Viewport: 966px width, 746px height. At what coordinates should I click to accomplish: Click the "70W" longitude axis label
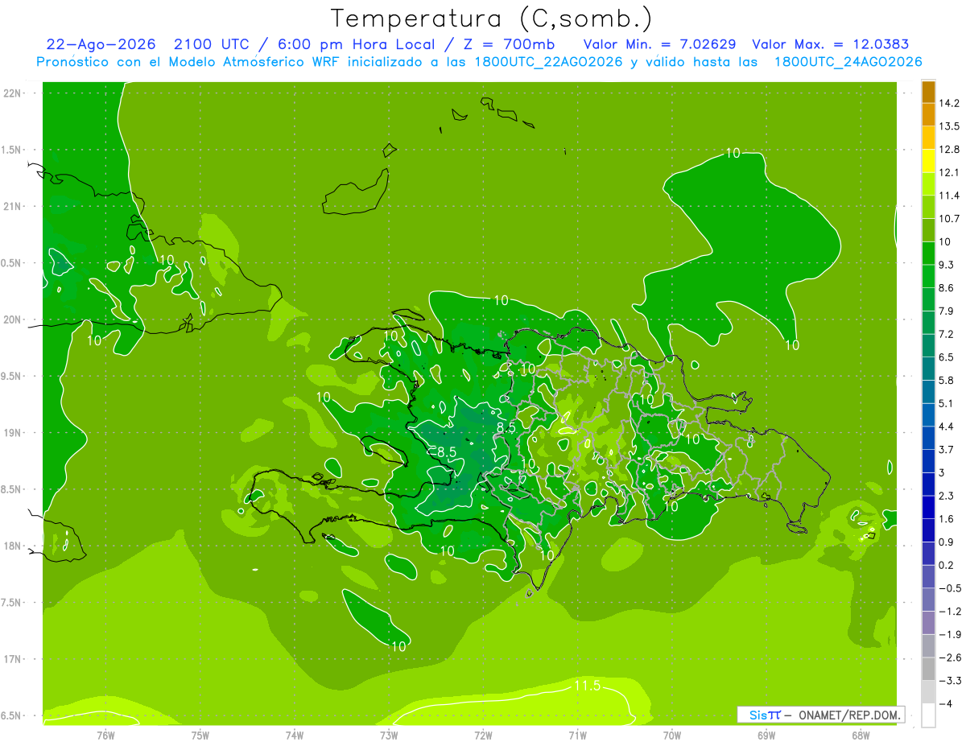point(671,735)
